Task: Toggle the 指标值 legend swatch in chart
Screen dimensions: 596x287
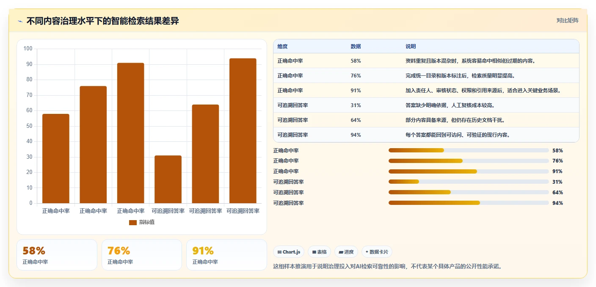Action: [x=133, y=222]
